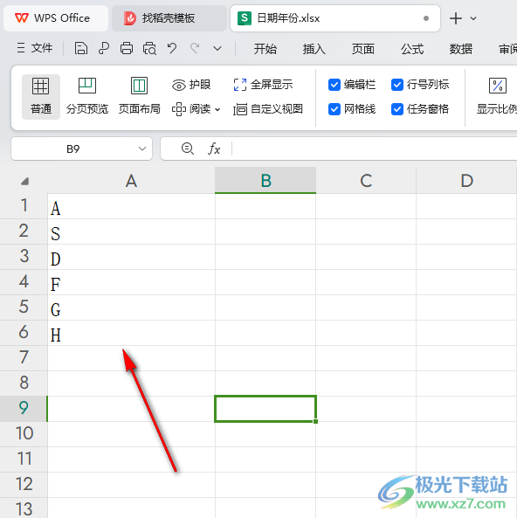Open Print Preview icon

click(x=149, y=49)
